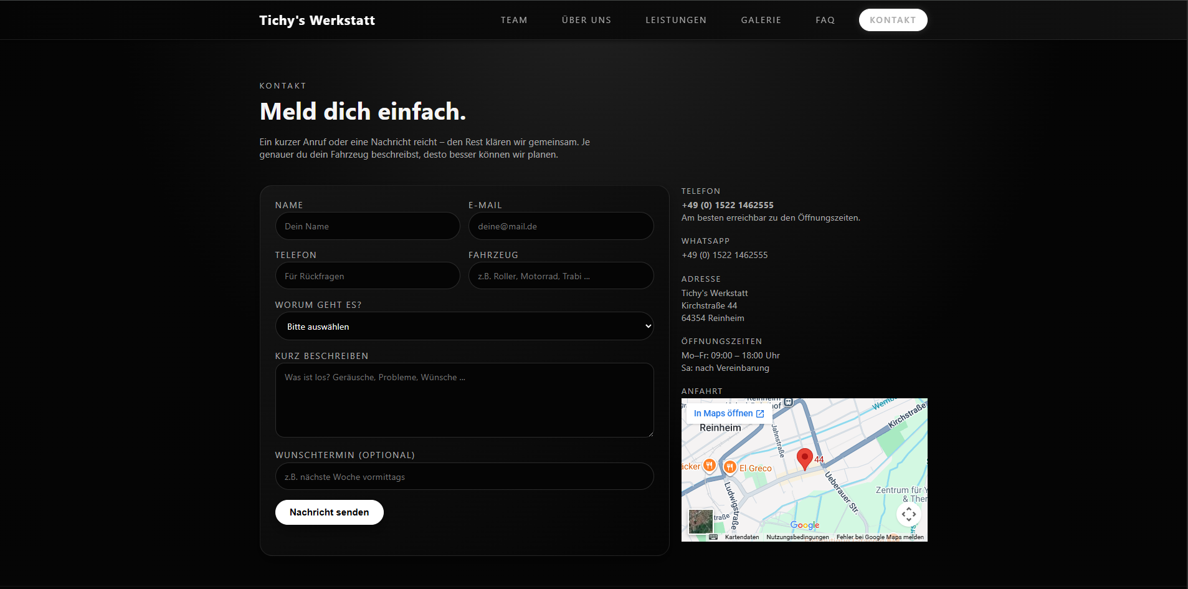The width and height of the screenshot is (1188, 589).
Task: Click into the E-Mail field
Action: (x=561, y=226)
